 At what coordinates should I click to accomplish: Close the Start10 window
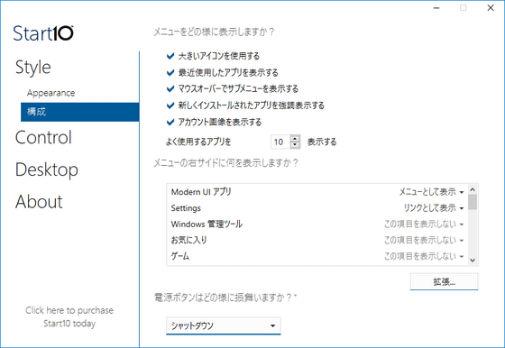pyautogui.click(x=491, y=8)
